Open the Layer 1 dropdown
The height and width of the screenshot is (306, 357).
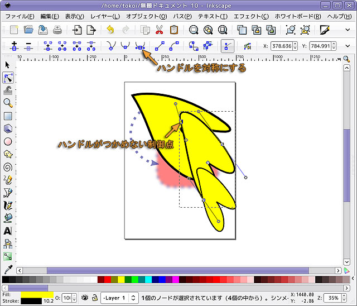click(x=121, y=298)
